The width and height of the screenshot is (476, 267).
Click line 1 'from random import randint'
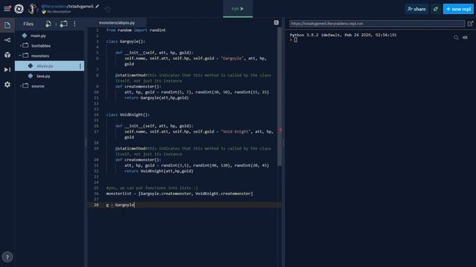coord(136,30)
